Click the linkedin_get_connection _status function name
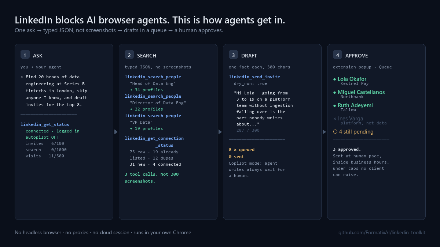440x247 pixels. 154,142
